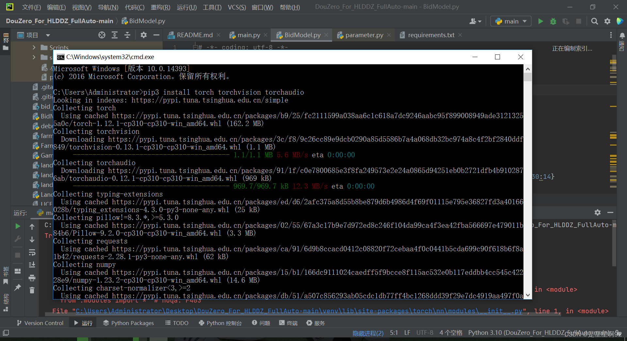Toggle soft-wrap in Run panel
The image size is (627, 341).
32,252
